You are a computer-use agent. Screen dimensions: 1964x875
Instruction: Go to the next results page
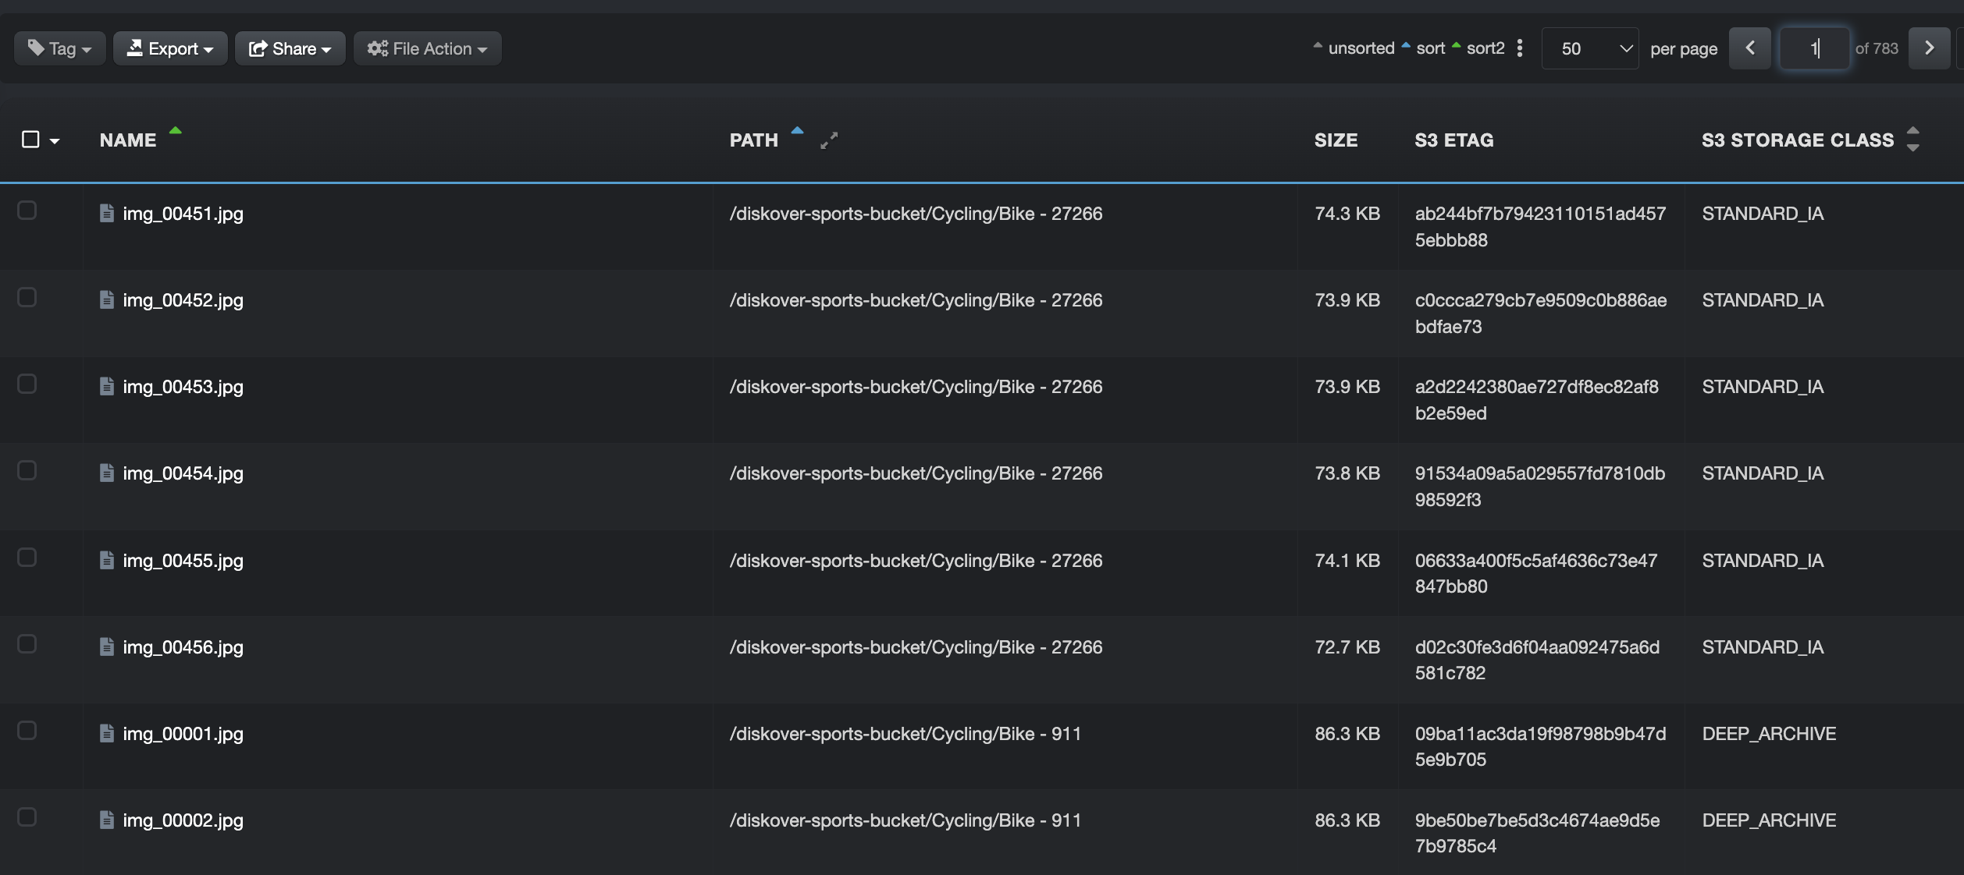tap(1929, 48)
